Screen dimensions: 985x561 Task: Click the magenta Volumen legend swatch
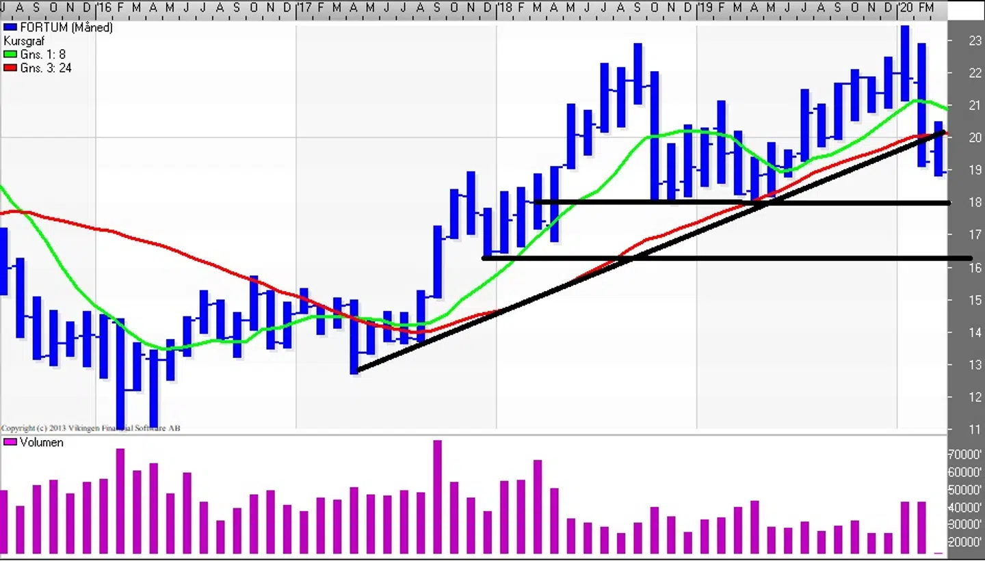point(10,443)
